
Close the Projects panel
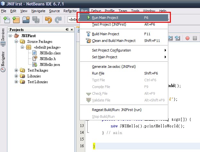click(72, 29)
